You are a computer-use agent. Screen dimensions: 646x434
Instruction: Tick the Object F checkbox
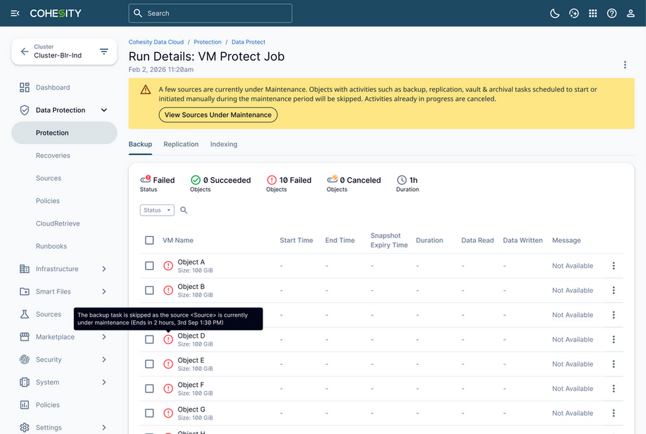149,388
